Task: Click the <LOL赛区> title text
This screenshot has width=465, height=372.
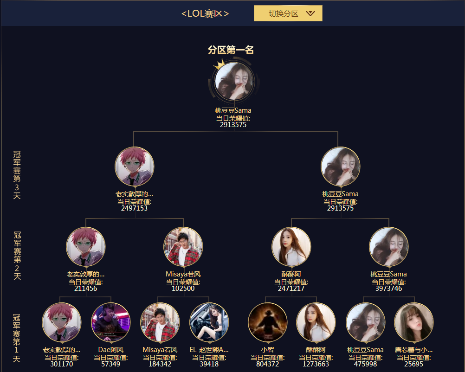Action: coord(205,13)
